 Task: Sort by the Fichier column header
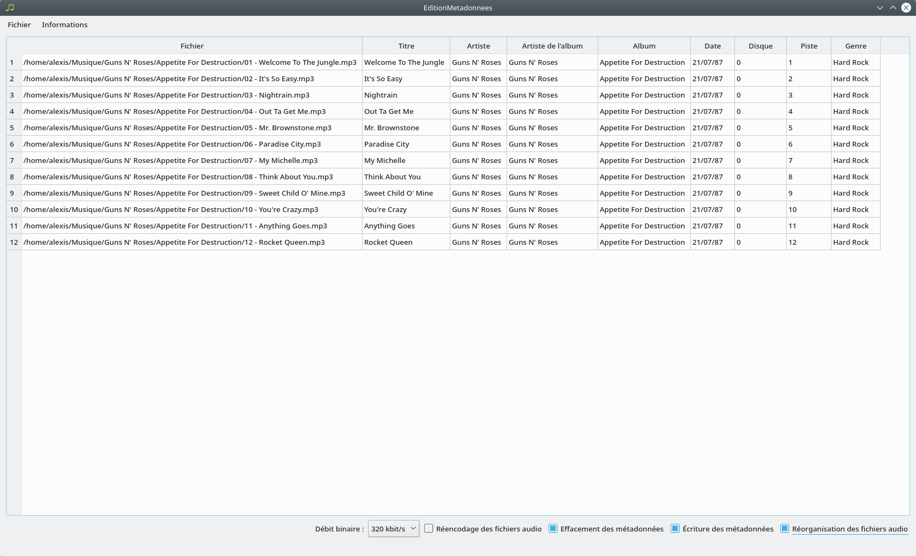192,46
